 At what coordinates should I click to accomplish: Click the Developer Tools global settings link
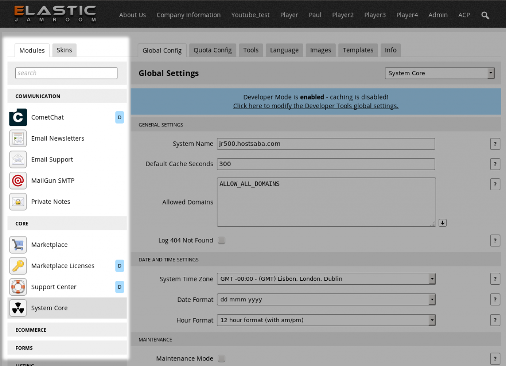click(x=315, y=106)
